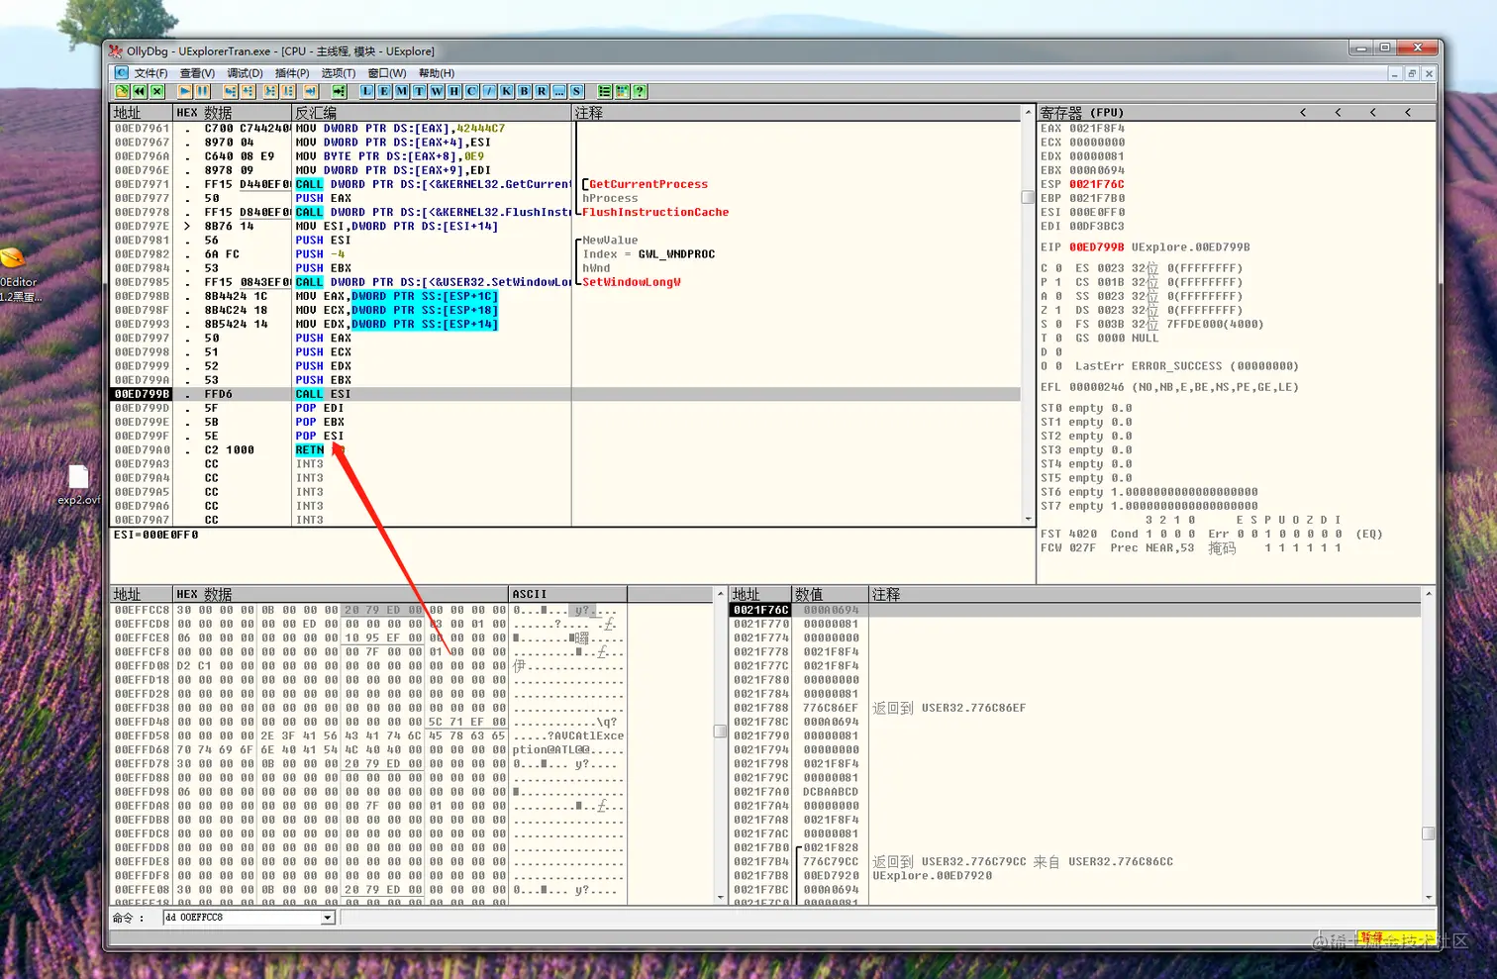Click the 反汇编 column header
The image size is (1497, 979).
(x=432, y=113)
